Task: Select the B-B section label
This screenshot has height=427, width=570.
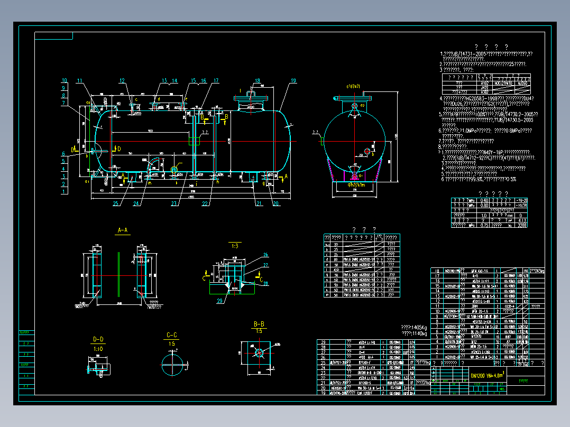Action: point(259,324)
